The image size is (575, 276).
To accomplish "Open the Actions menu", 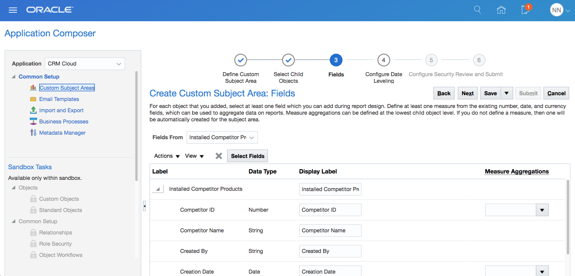I will 167,156.
